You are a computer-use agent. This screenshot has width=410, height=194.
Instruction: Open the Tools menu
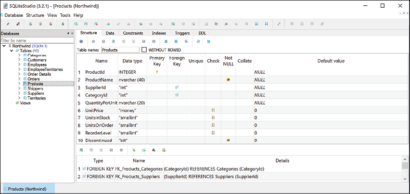65,15
